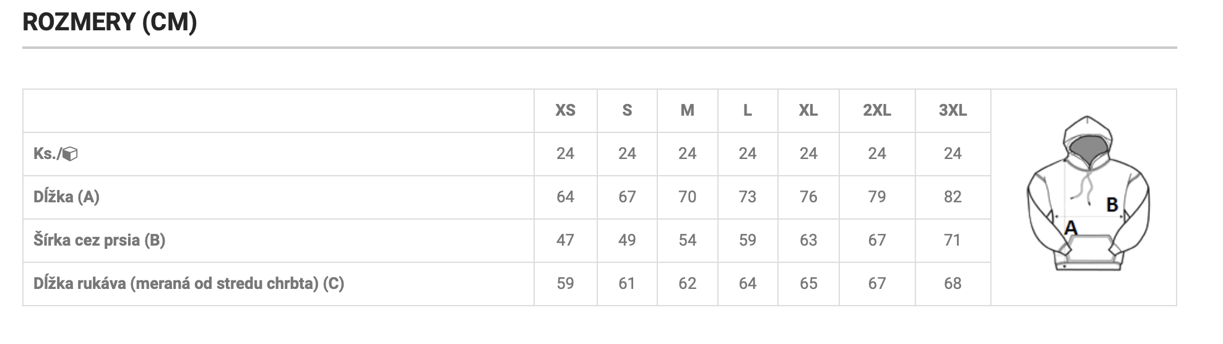The image size is (1223, 344).
Task: Click the sleeve length value 59 for XS
Action: [565, 283]
